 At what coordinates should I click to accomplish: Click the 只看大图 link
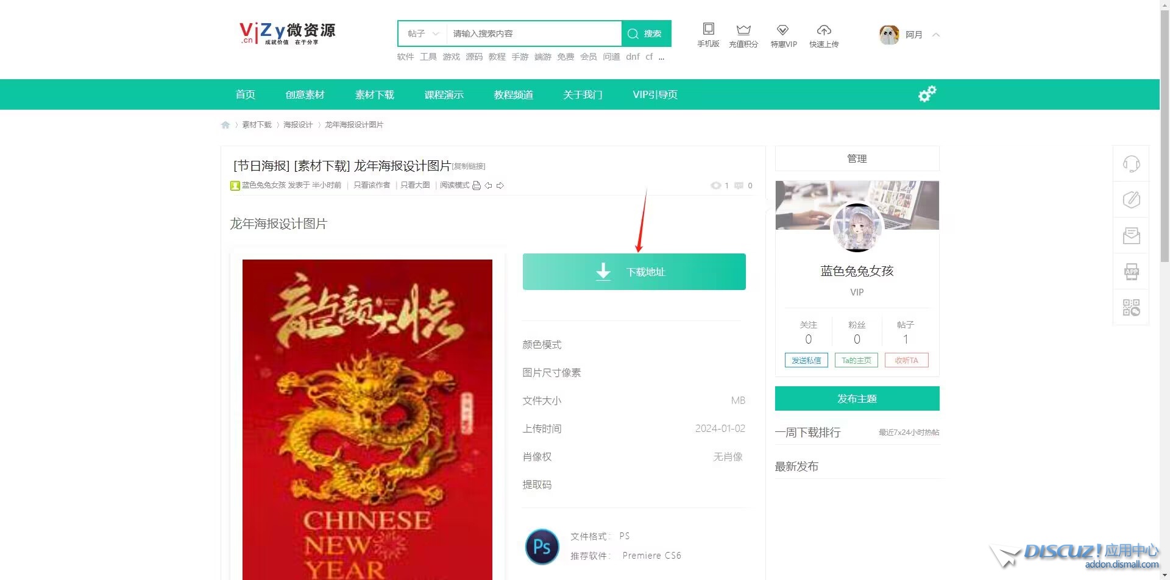pos(415,185)
